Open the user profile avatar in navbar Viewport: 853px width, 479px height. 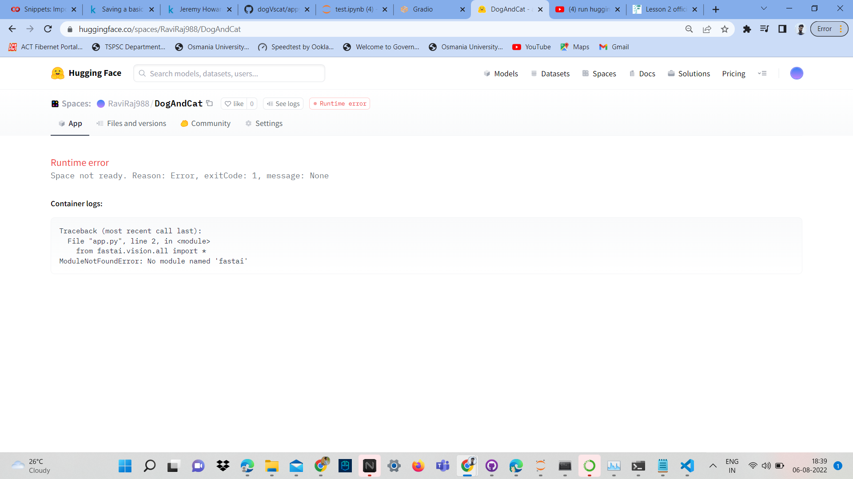click(796, 73)
